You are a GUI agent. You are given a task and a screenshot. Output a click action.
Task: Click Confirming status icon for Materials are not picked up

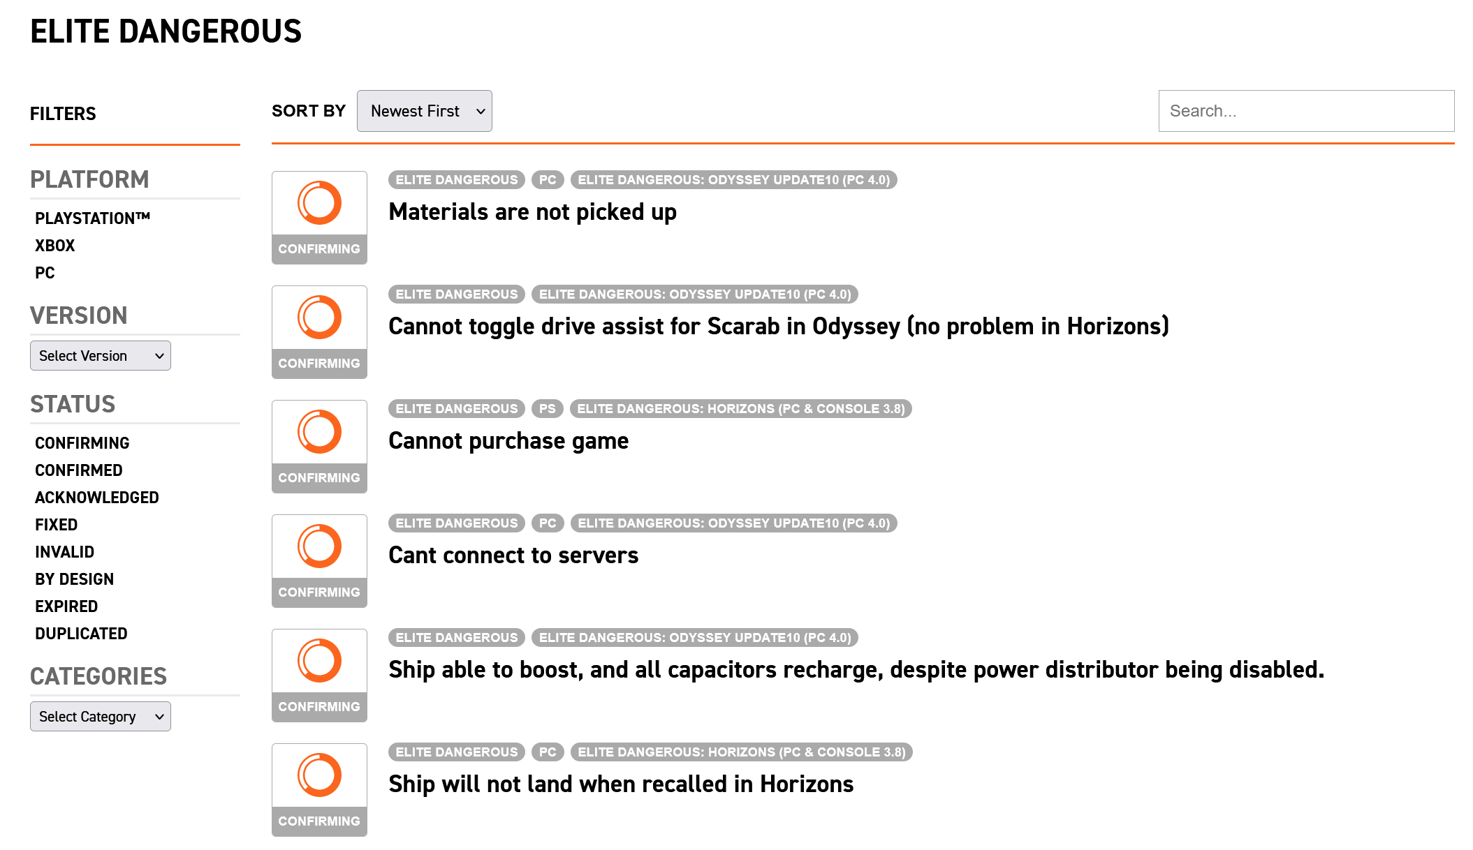click(x=319, y=218)
